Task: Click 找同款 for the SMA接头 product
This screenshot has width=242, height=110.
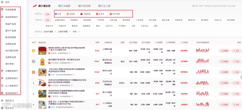Action: point(225,51)
